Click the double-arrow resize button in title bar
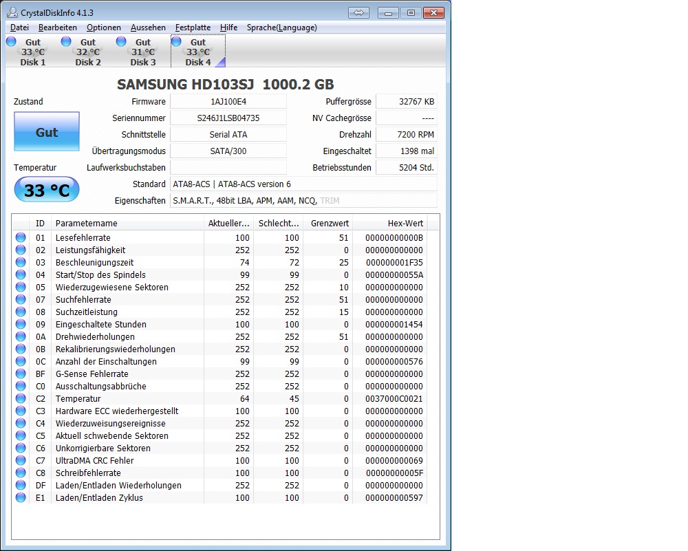 click(358, 12)
